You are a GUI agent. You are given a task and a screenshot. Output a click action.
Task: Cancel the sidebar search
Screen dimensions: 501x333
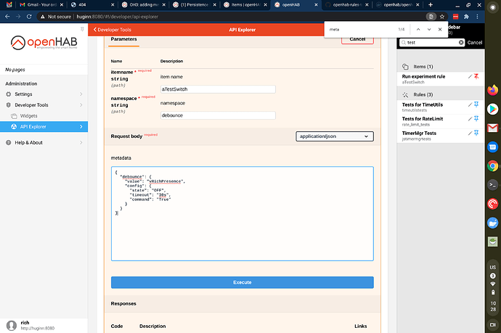pyautogui.click(x=474, y=43)
